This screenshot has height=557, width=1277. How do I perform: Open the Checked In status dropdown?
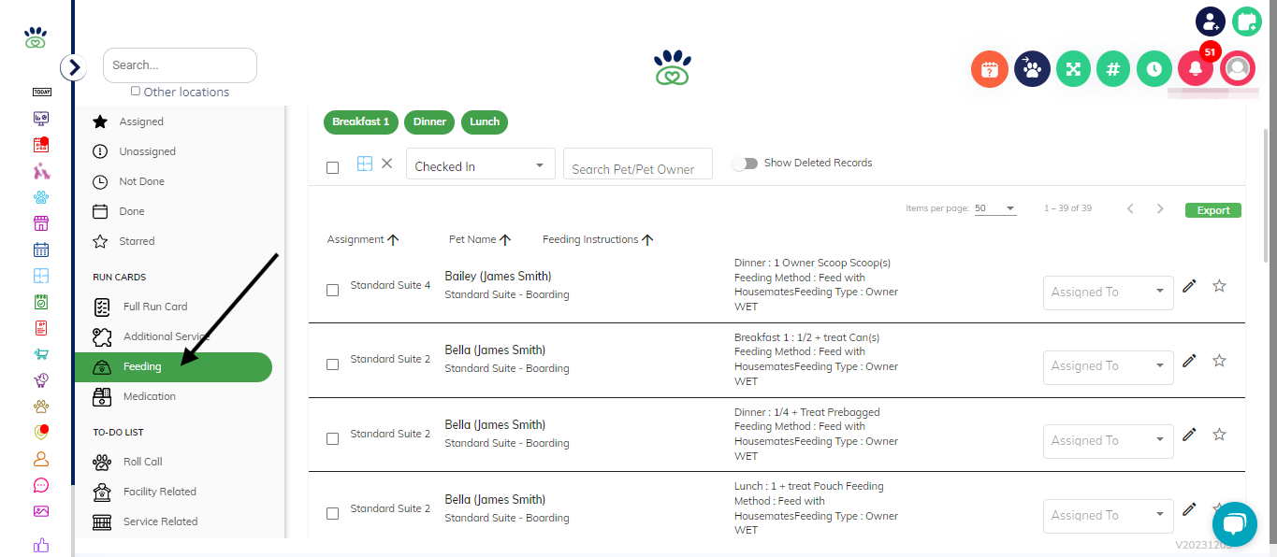click(x=481, y=164)
